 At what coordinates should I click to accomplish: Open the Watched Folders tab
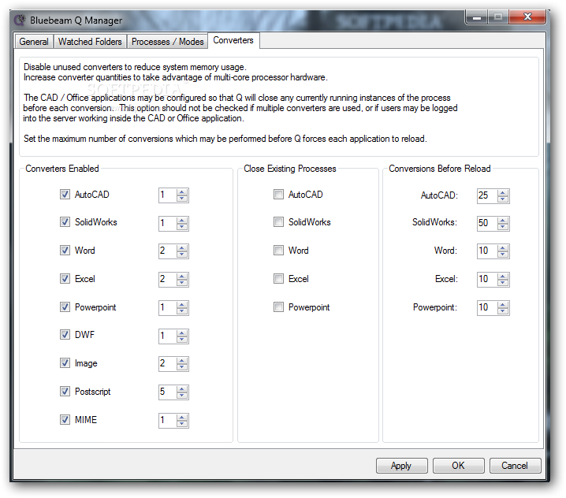[90, 42]
